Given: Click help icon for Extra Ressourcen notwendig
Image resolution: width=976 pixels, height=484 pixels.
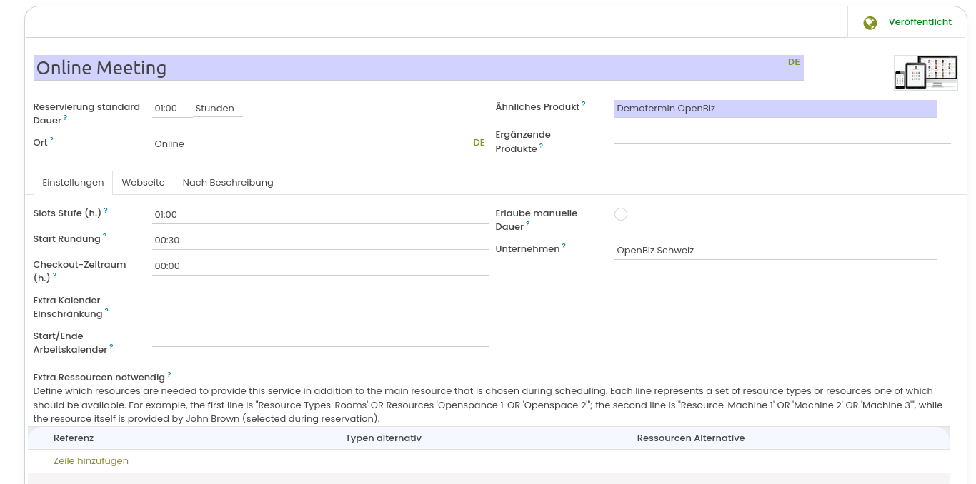Looking at the screenshot, I should (x=169, y=375).
